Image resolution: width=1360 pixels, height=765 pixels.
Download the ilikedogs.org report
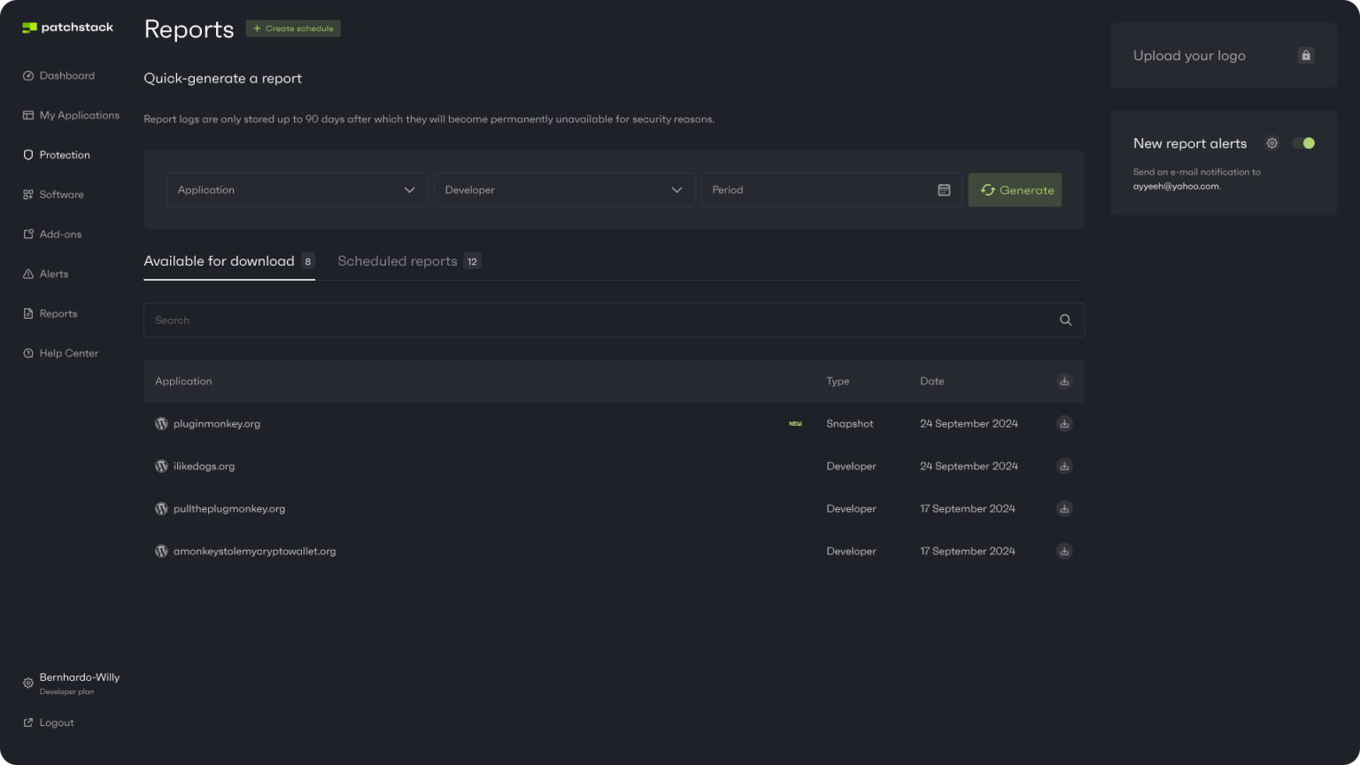1064,467
